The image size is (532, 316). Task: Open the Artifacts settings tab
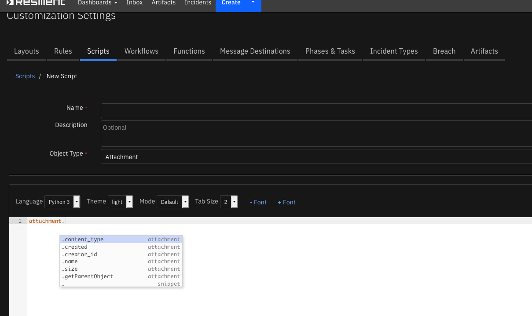pos(484,51)
